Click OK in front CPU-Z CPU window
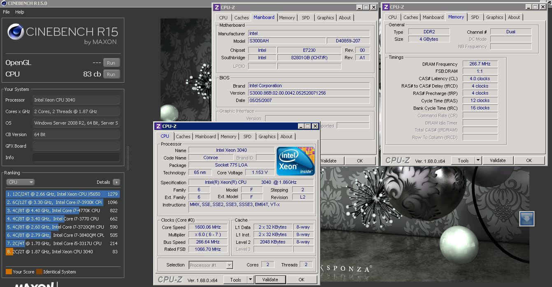The height and width of the screenshot is (287, 552). [x=301, y=280]
